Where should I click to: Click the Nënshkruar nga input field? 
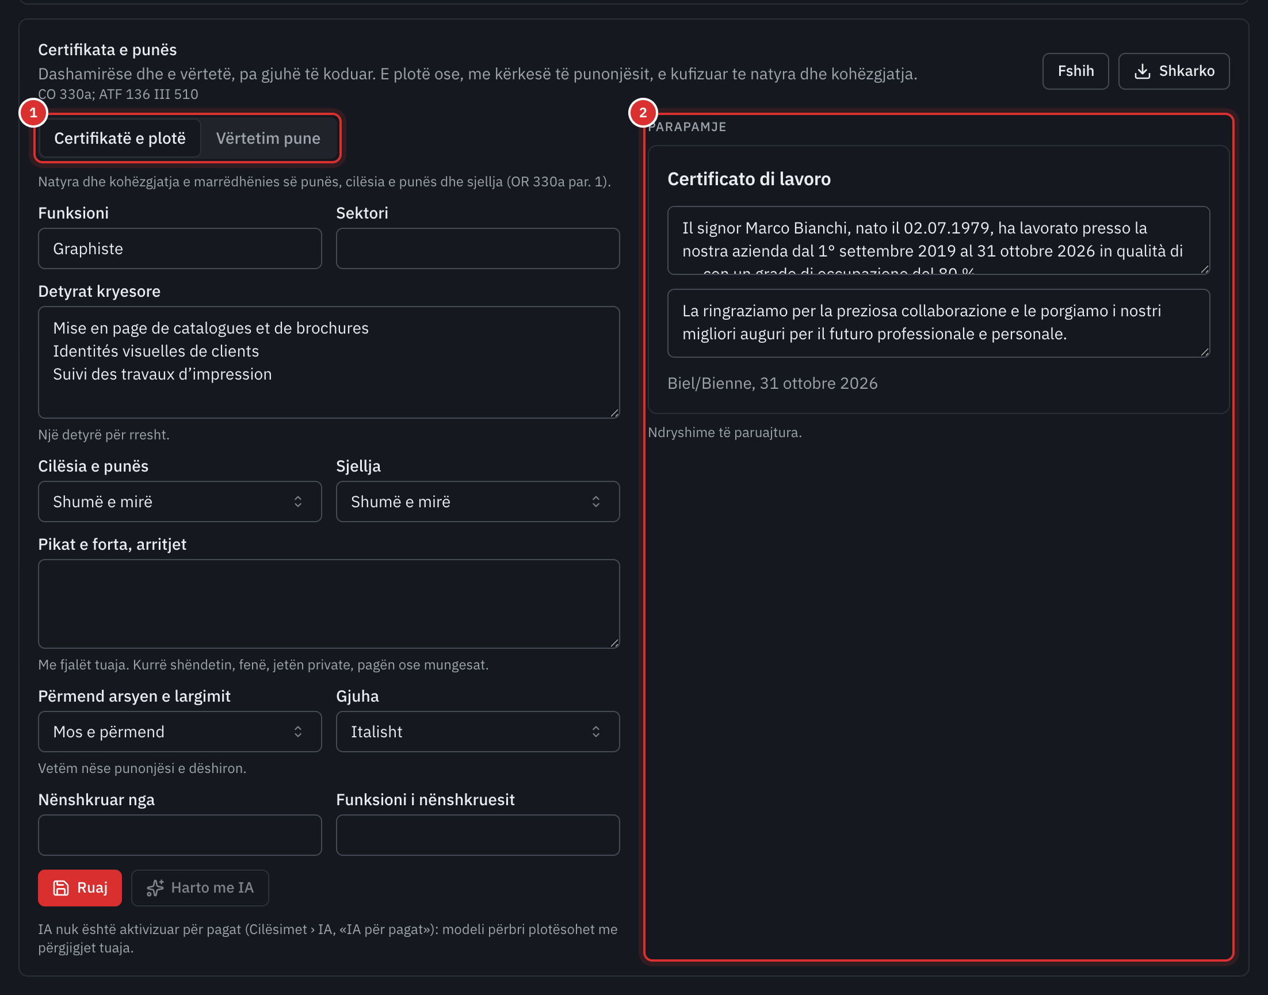pos(180,835)
